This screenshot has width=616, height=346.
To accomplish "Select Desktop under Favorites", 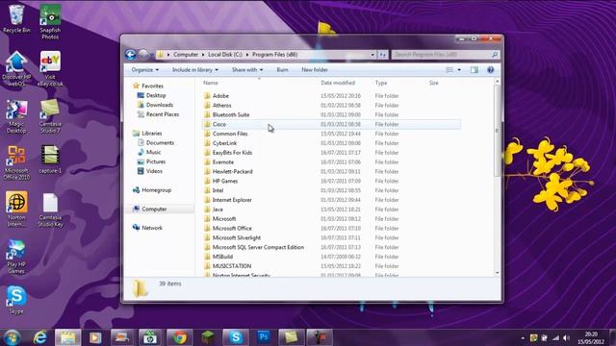I will click(151, 95).
